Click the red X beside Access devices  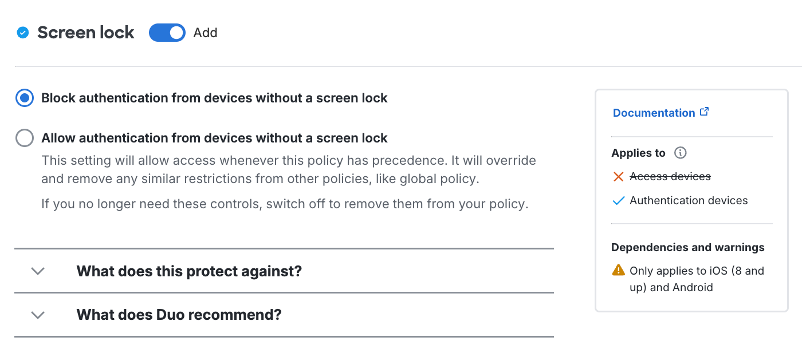[x=618, y=176]
